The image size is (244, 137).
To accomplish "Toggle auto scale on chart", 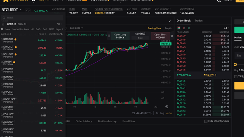I will [x=169, y=113].
